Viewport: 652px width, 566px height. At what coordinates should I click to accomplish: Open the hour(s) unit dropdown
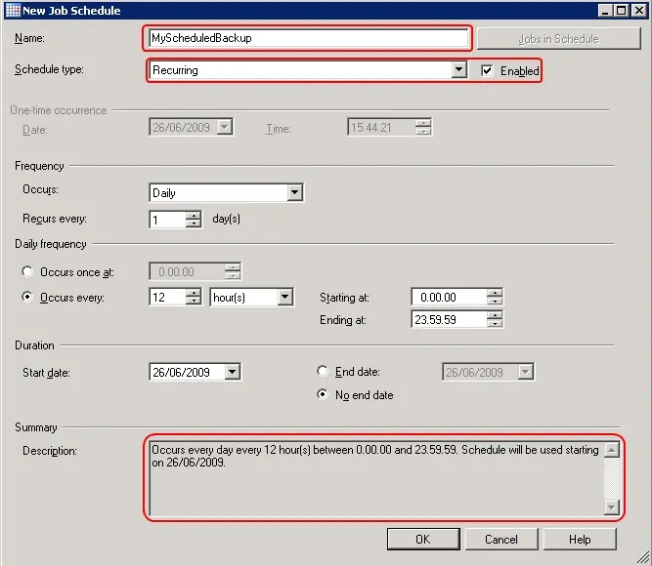point(284,298)
